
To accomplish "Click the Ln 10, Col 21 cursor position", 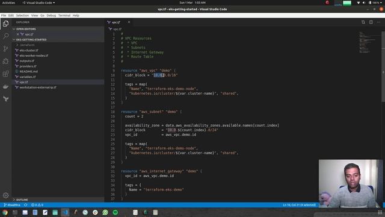I will coord(300,205).
